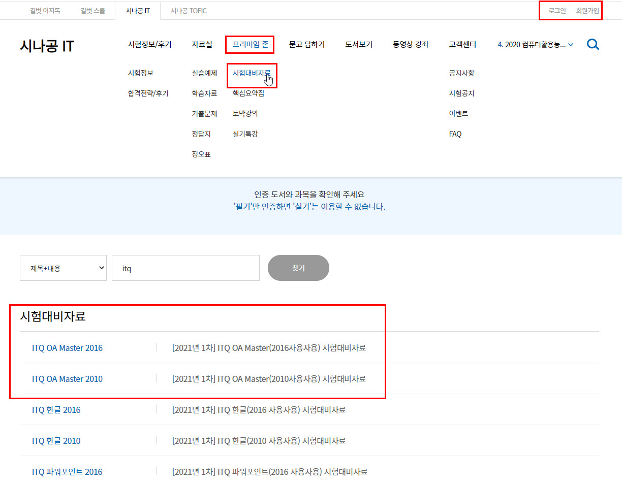Open 기출문제 under 자료실
Screen dimensions: 622x485
coord(204,114)
